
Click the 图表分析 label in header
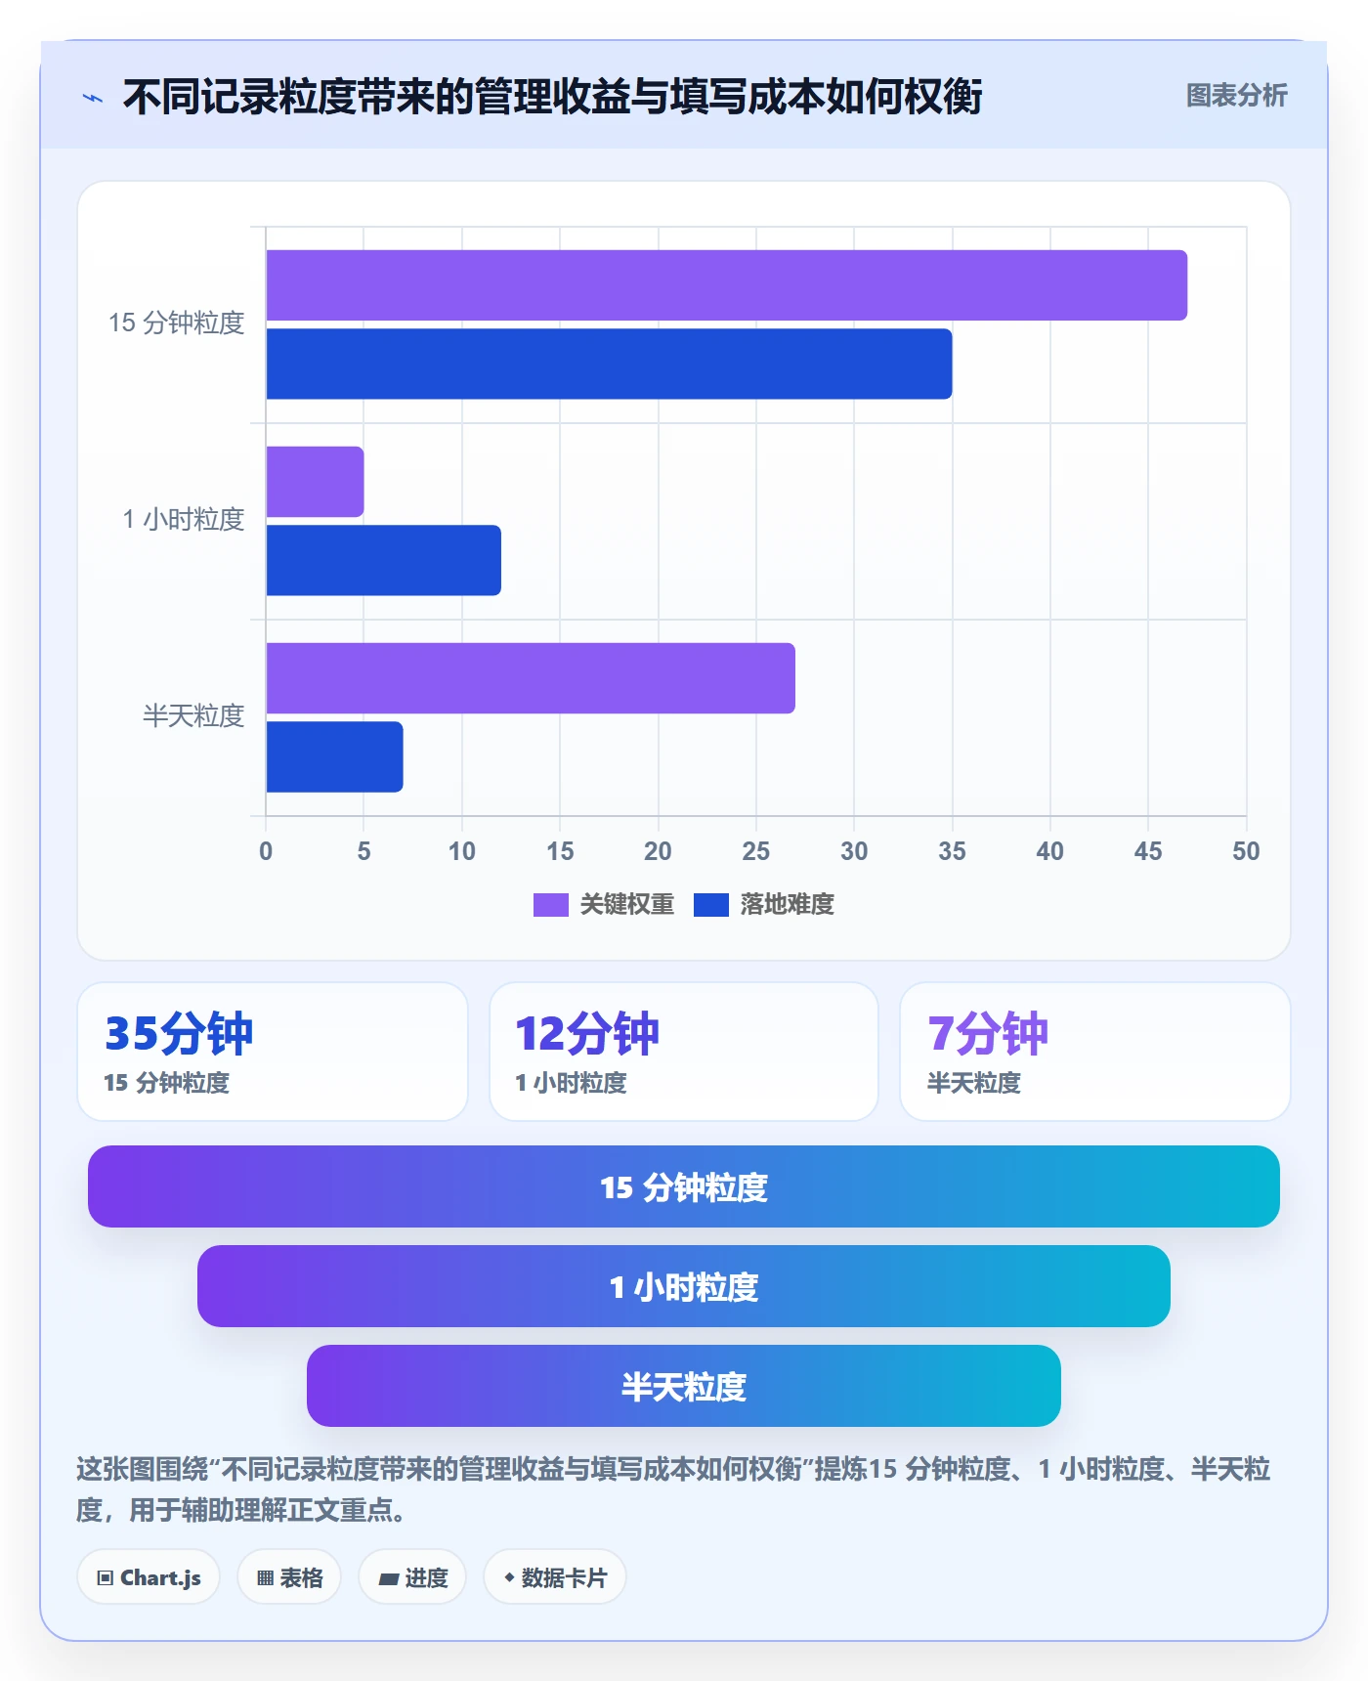1236,96
